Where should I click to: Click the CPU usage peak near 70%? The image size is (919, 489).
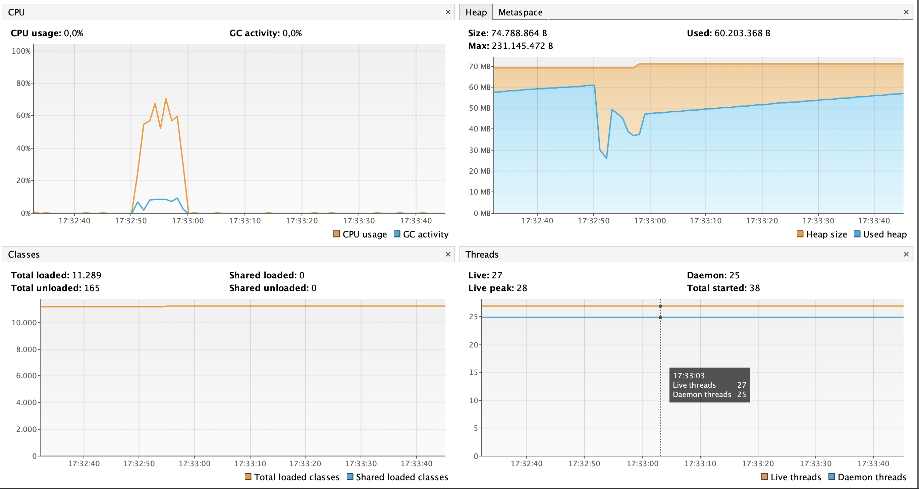tap(166, 99)
